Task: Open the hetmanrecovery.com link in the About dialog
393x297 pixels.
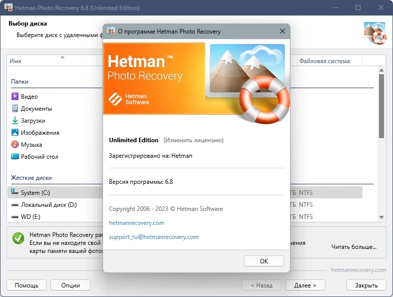Action: coord(136,223)
